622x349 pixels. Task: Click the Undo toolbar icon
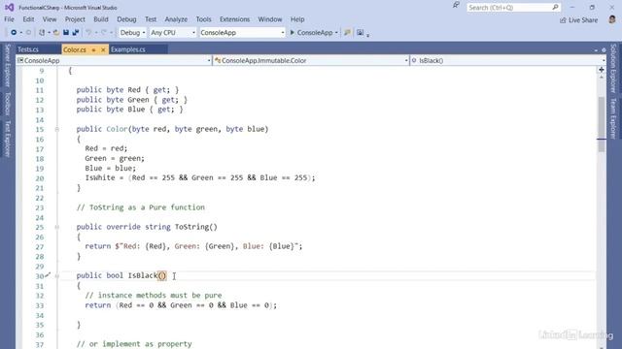[x=88, y=32]
